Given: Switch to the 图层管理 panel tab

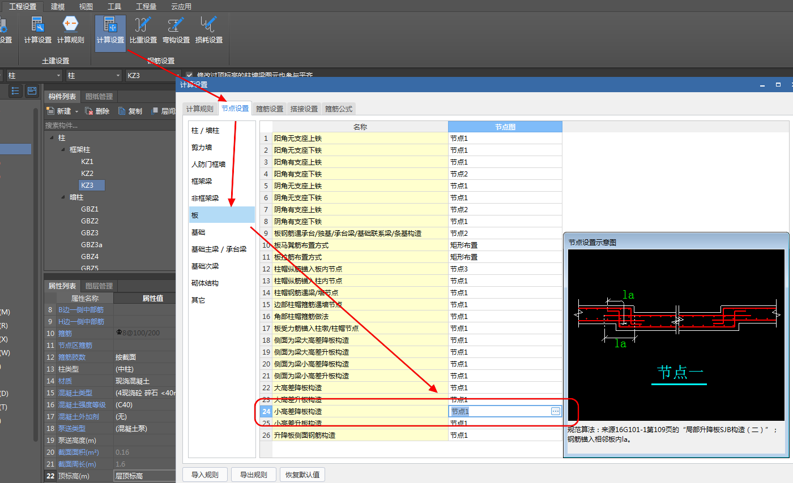Looking at the screenshot, I should tap(99, 286).
